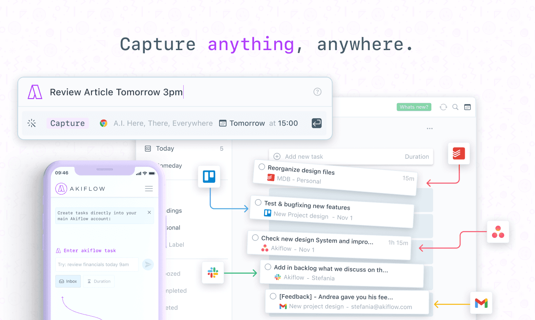
Task: Check off Test & bugfixing new features
Action: [258, 203]
